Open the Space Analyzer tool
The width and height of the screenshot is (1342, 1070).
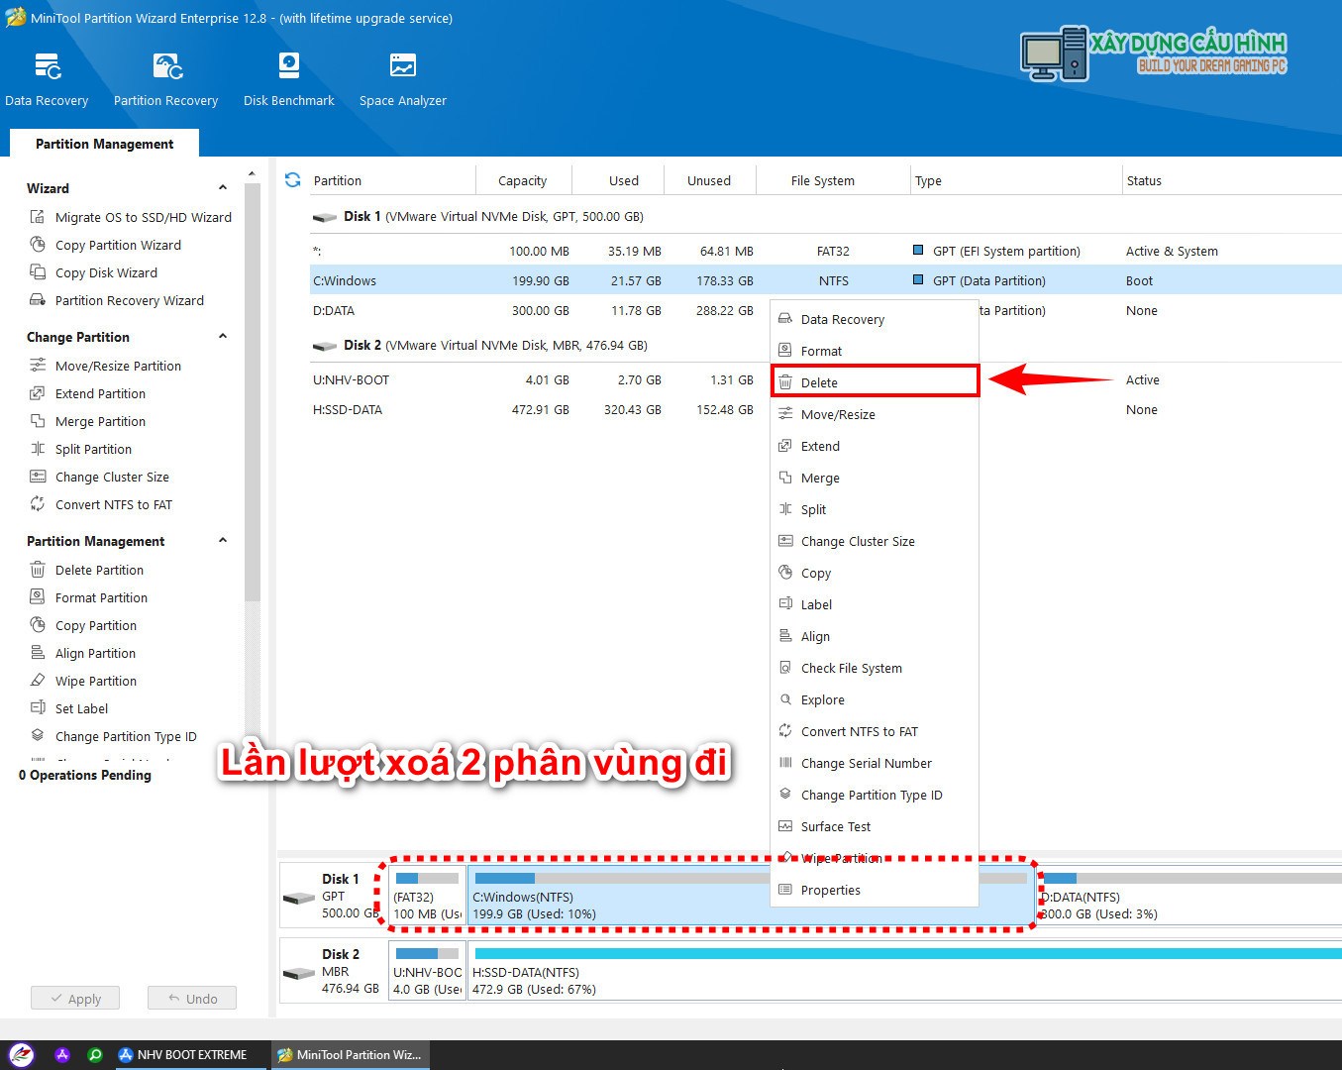click(402, 79)
